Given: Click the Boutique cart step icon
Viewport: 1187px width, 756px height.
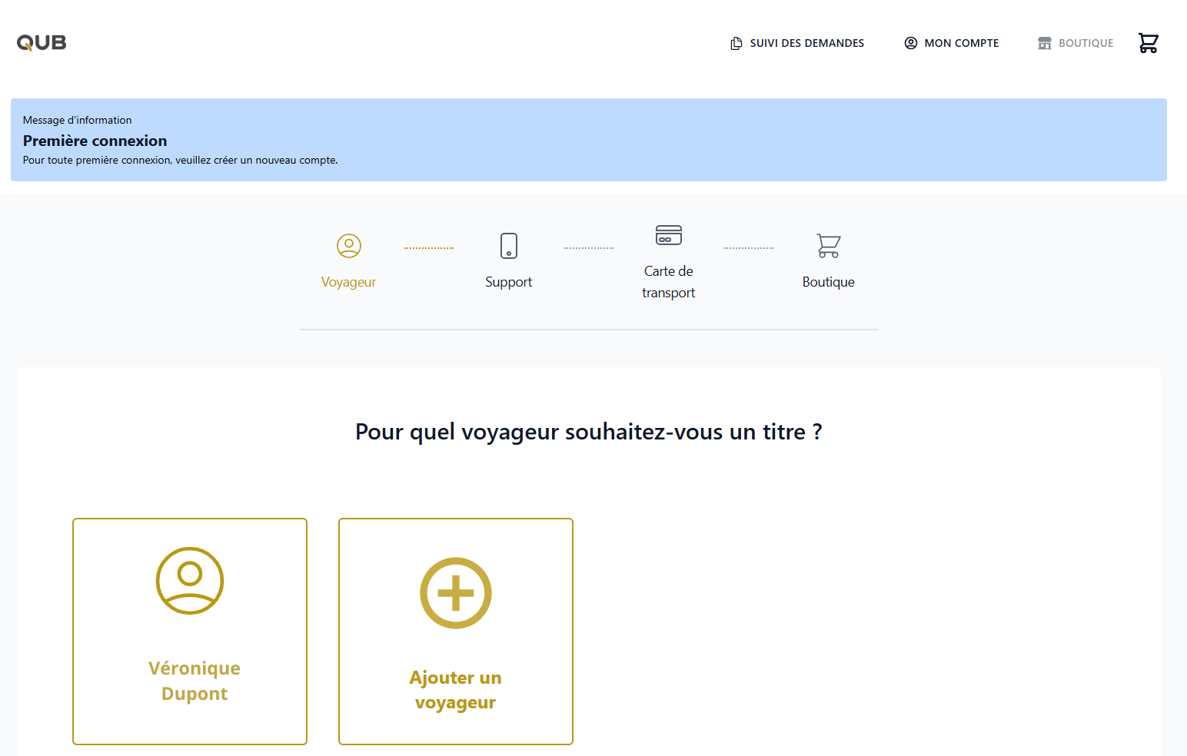Looking at the screenshot, I should [x=829, y=246].
